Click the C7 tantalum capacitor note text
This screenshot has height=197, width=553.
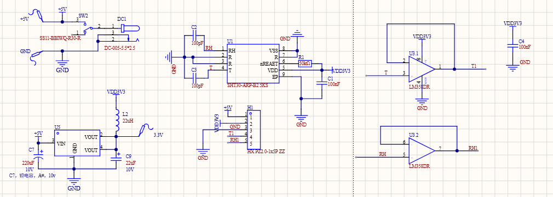(32, 176)
